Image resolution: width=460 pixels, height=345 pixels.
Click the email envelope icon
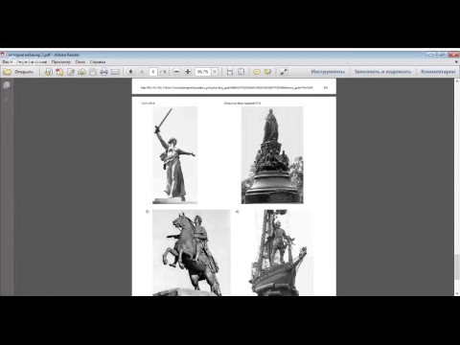(115, 72)
